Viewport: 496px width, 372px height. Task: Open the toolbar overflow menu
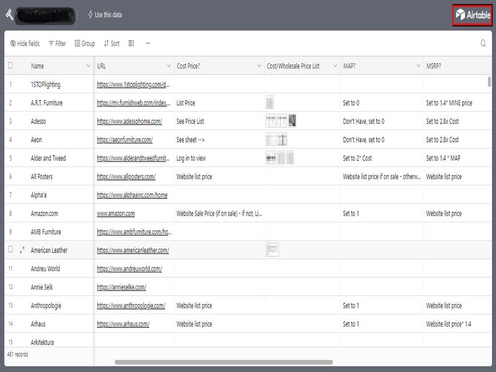[x=147, y=44]
